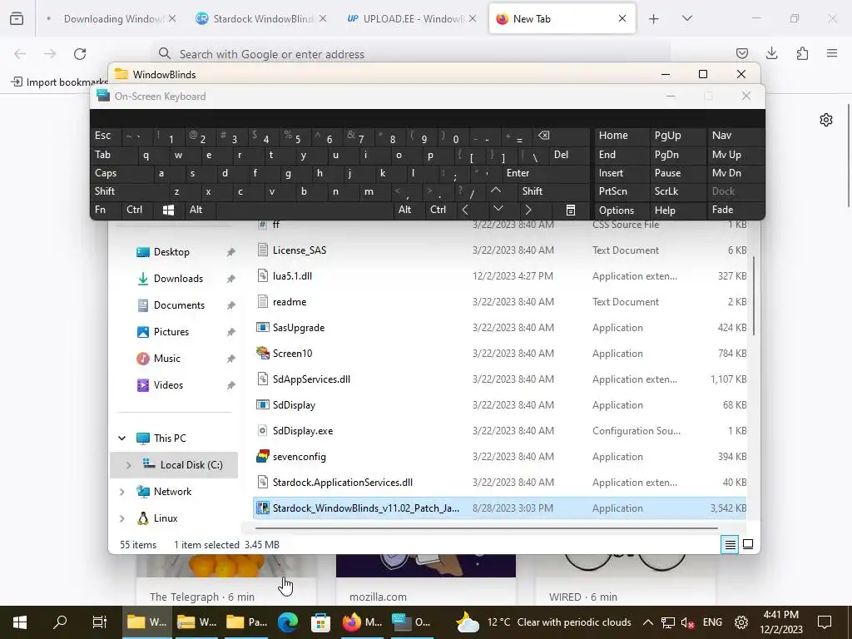Switch Explorer to details view layout
Image resolution: width=852 pixels, height=639 pixels.
(731, 544)
